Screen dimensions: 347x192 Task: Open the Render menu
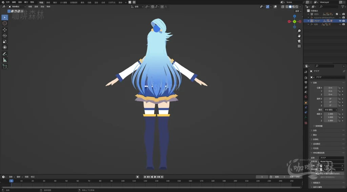[20, 2]
